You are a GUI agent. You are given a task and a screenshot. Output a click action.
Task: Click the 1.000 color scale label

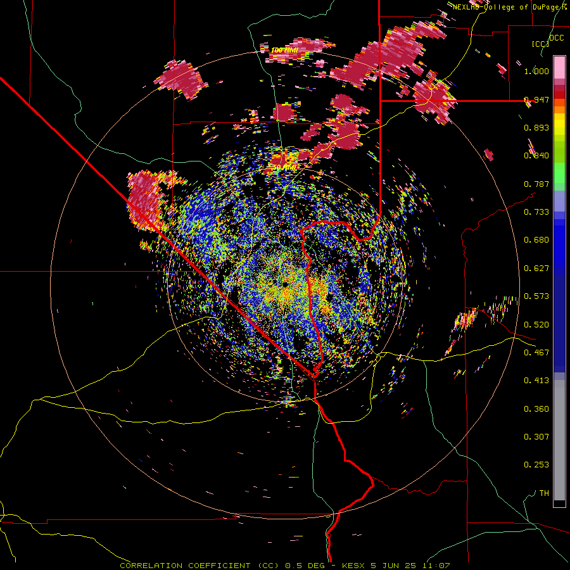(536, 71)
